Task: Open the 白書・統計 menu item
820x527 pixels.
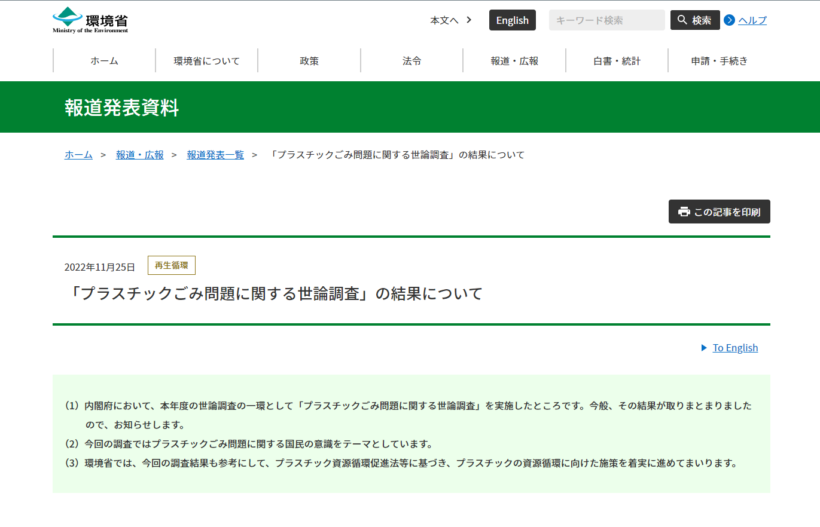Action: point(617,60)
